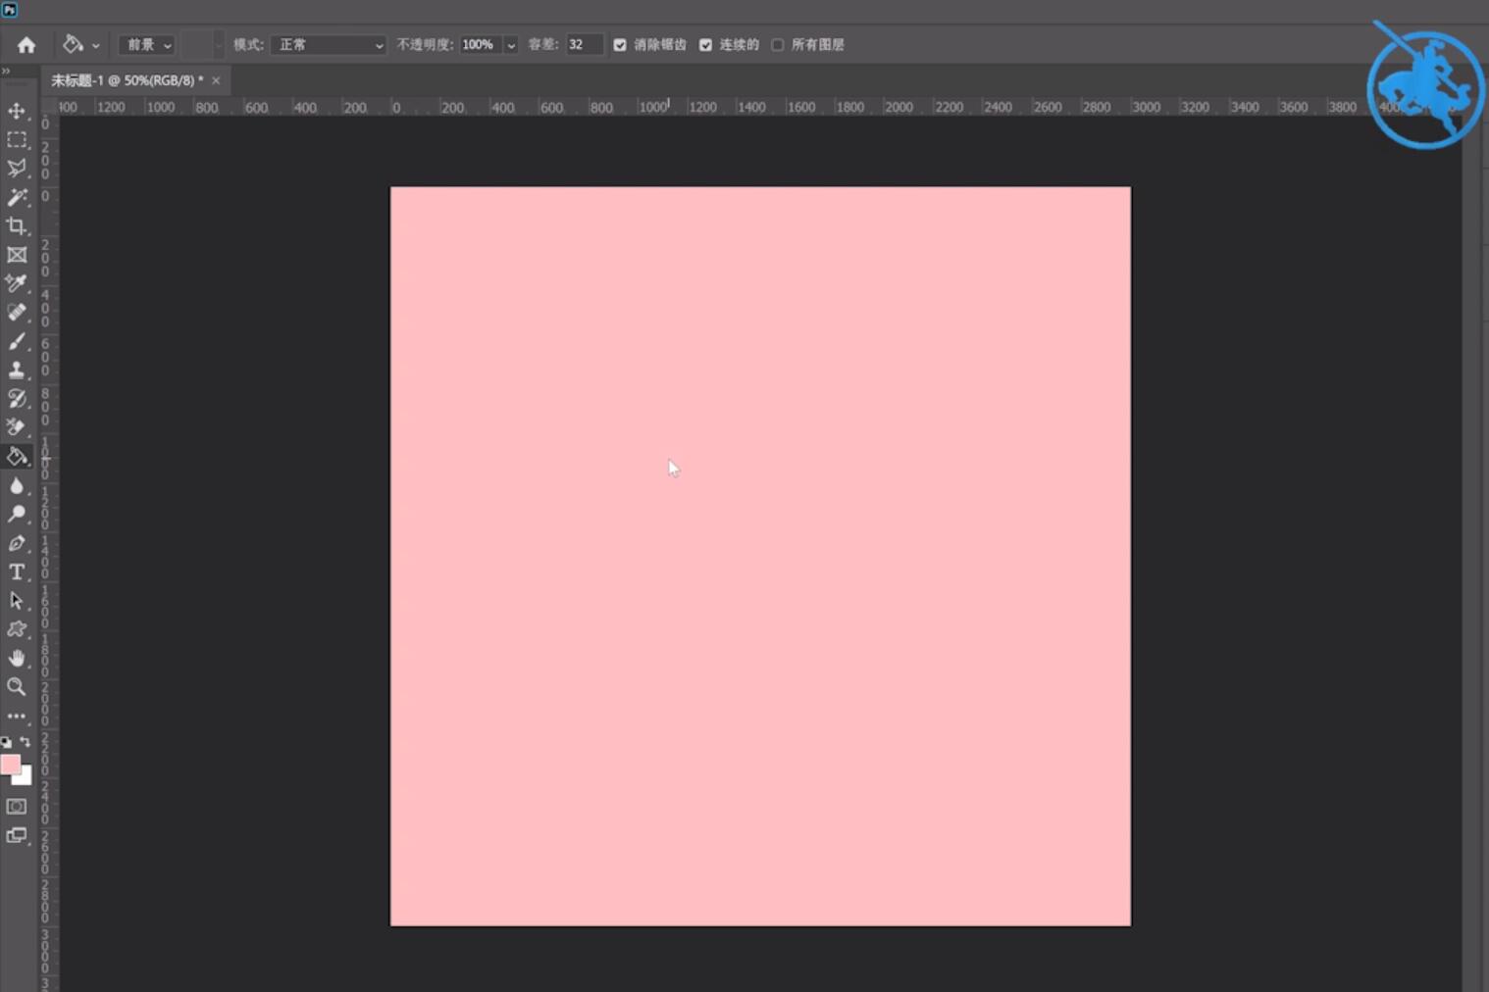1489x992 pixels.
Task: Go to the Home screen button
Action: point(26,45)
